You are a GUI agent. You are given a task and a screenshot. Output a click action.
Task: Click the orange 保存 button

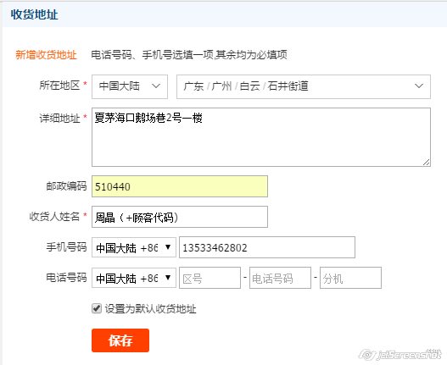120,340
